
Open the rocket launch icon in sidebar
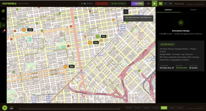[x=3, y=11]
